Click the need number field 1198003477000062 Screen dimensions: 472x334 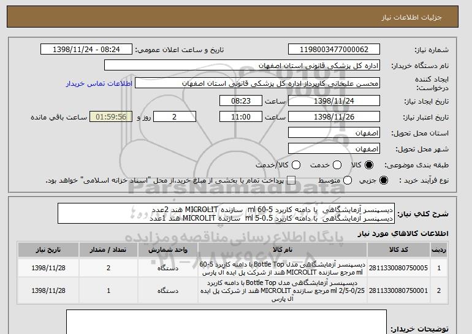(334, 50)
